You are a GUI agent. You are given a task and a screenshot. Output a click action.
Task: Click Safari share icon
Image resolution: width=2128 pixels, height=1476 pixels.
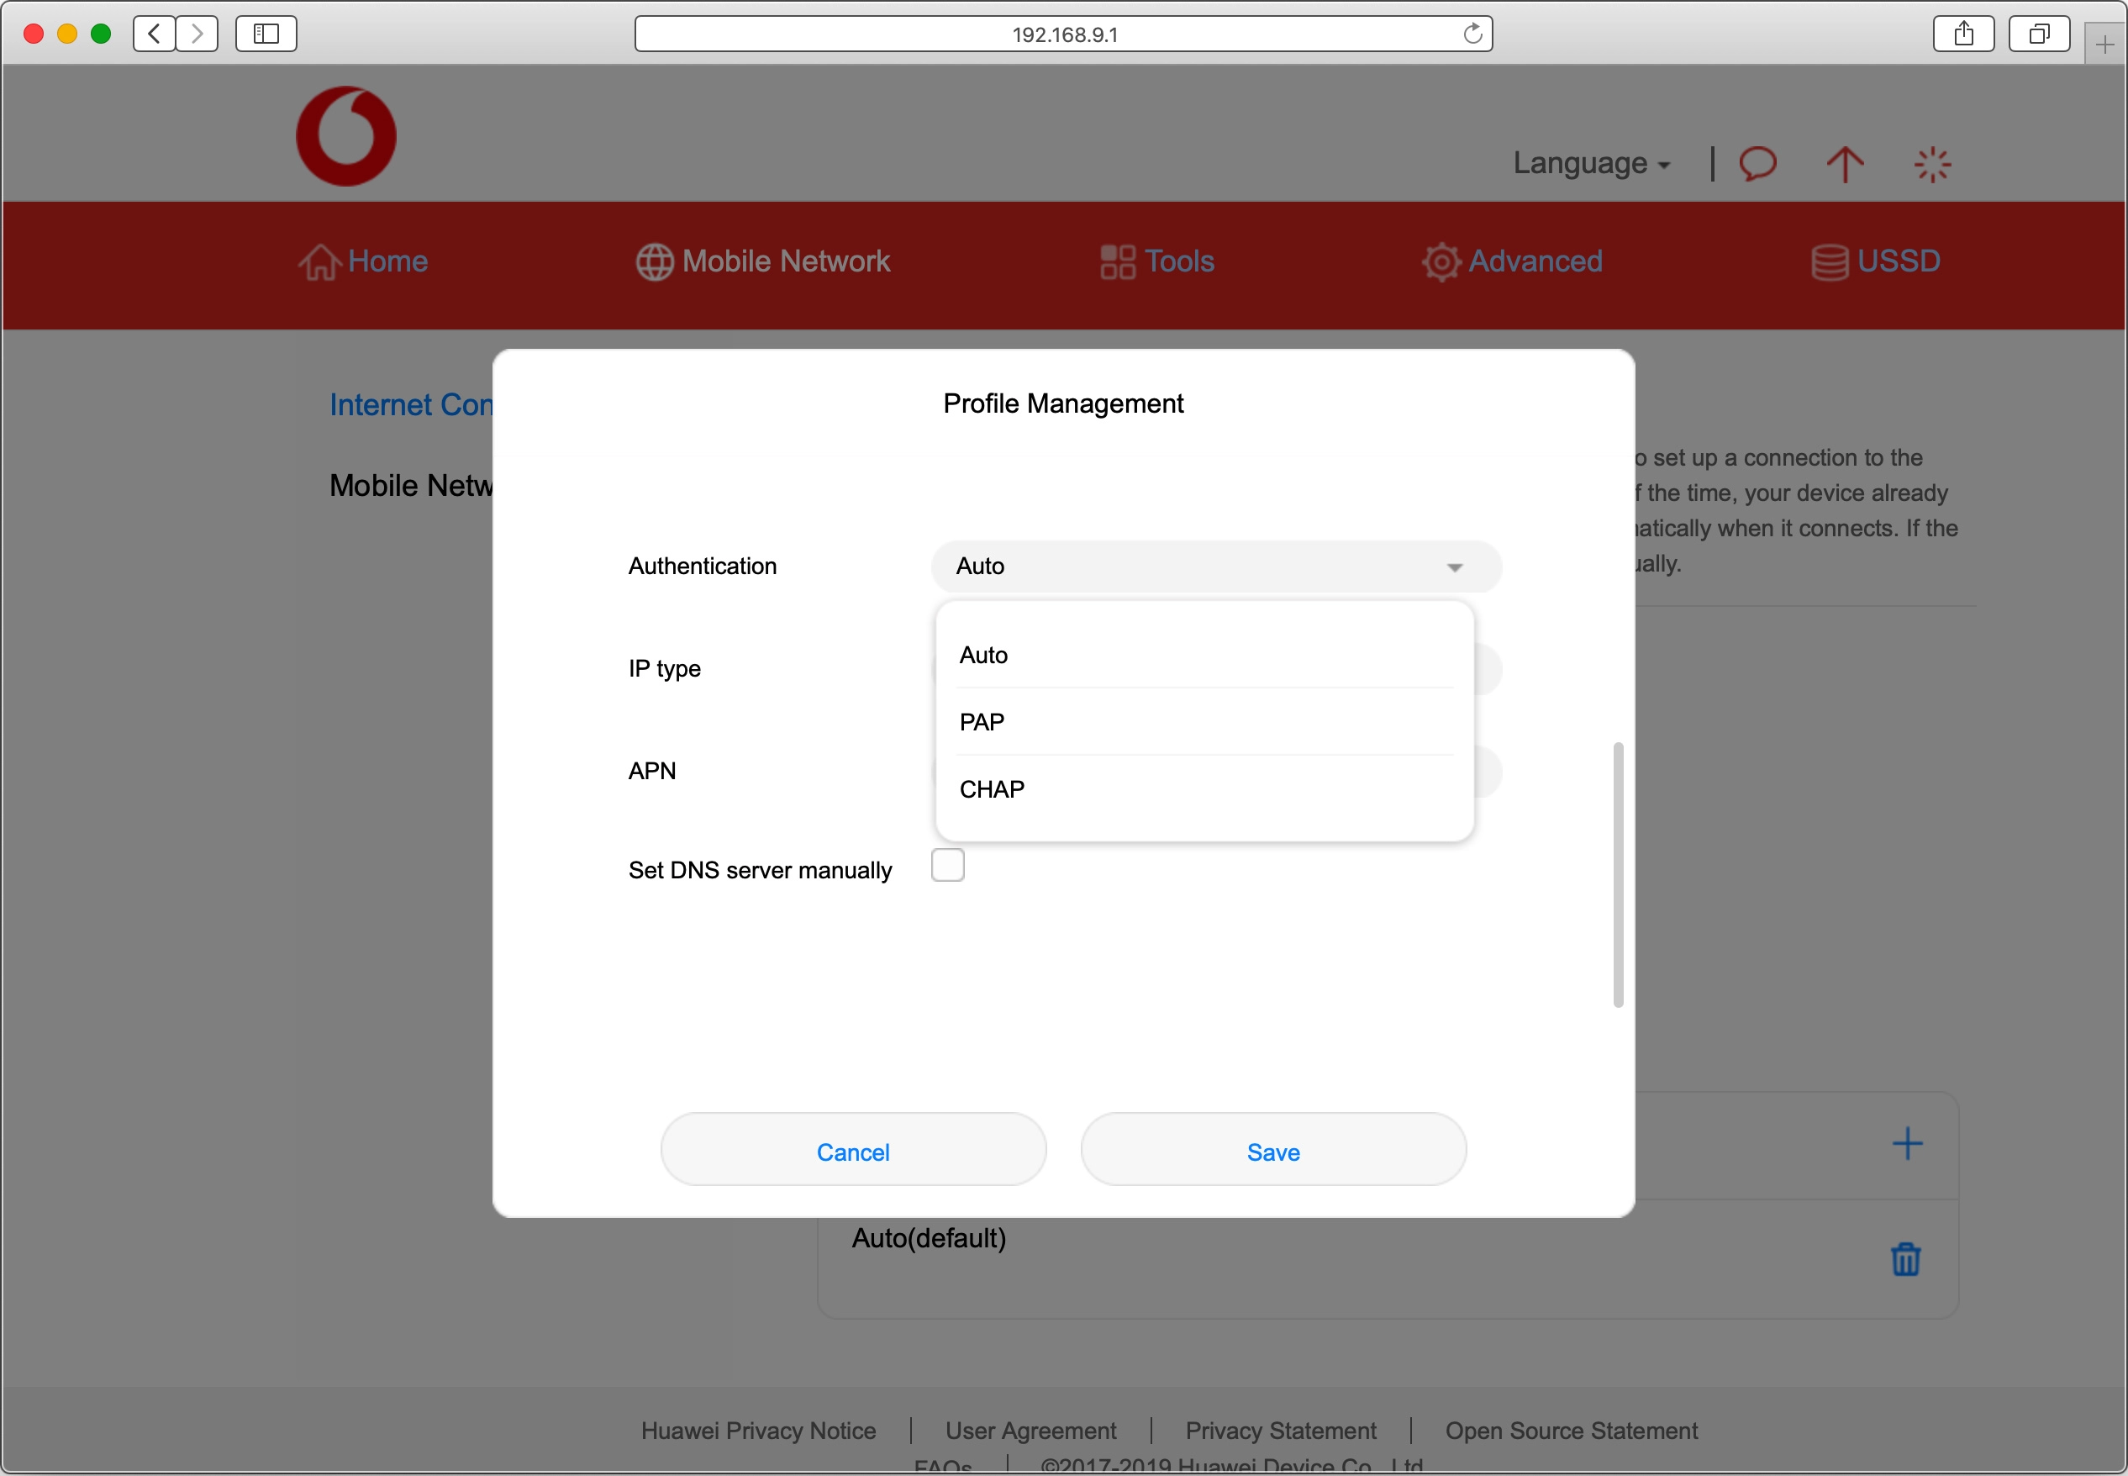click(x=1963, y=34)
